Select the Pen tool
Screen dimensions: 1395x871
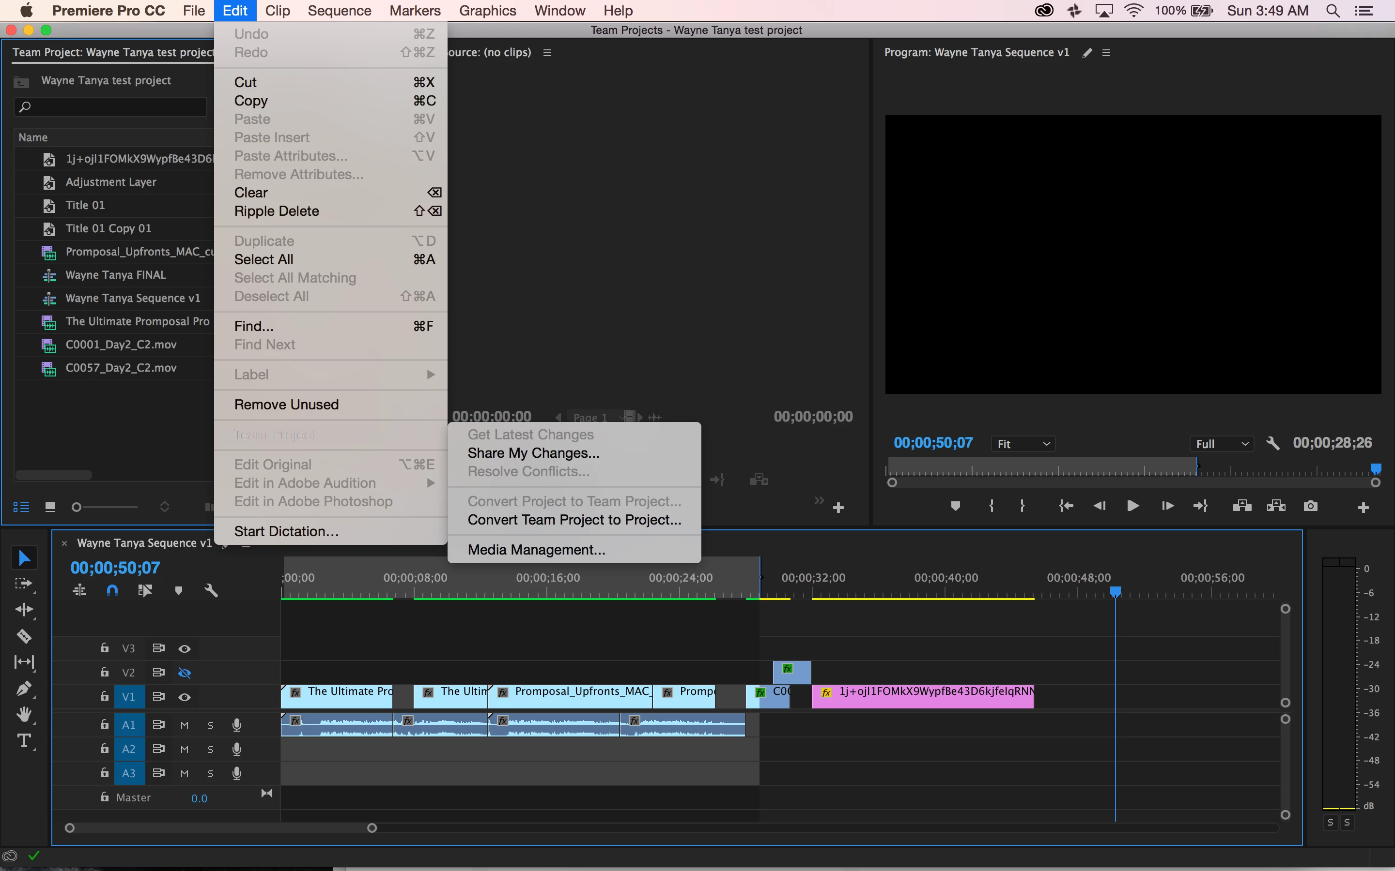tap(24, 689)
